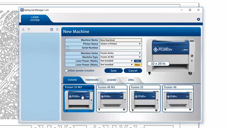Maximize the Epilog Job Manager window
Image resolution: width=228 pixels, height=128 pixels.
point(190,10)
